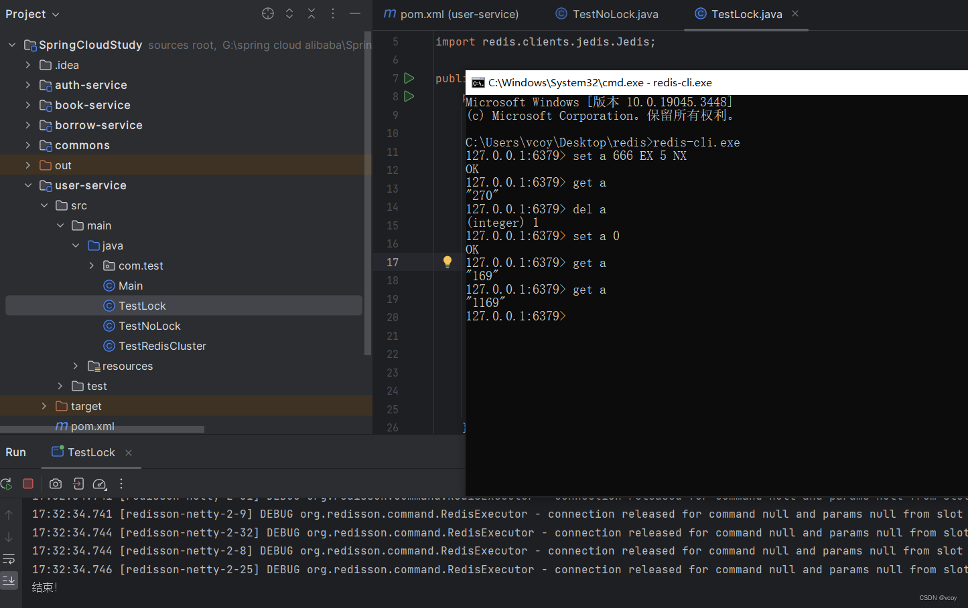Close the TestLock.java editor tab
This screenshot has height=608, width=968.
pyautogui.click(x=795, y=13)
